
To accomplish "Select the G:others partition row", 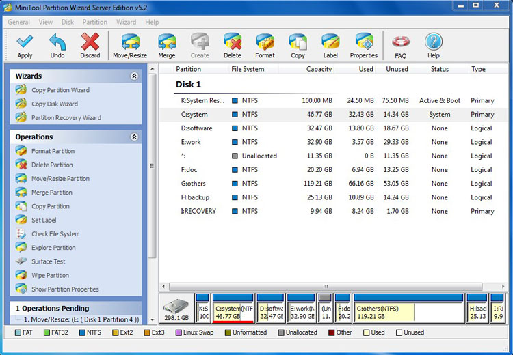I will (x=334, y=184).
